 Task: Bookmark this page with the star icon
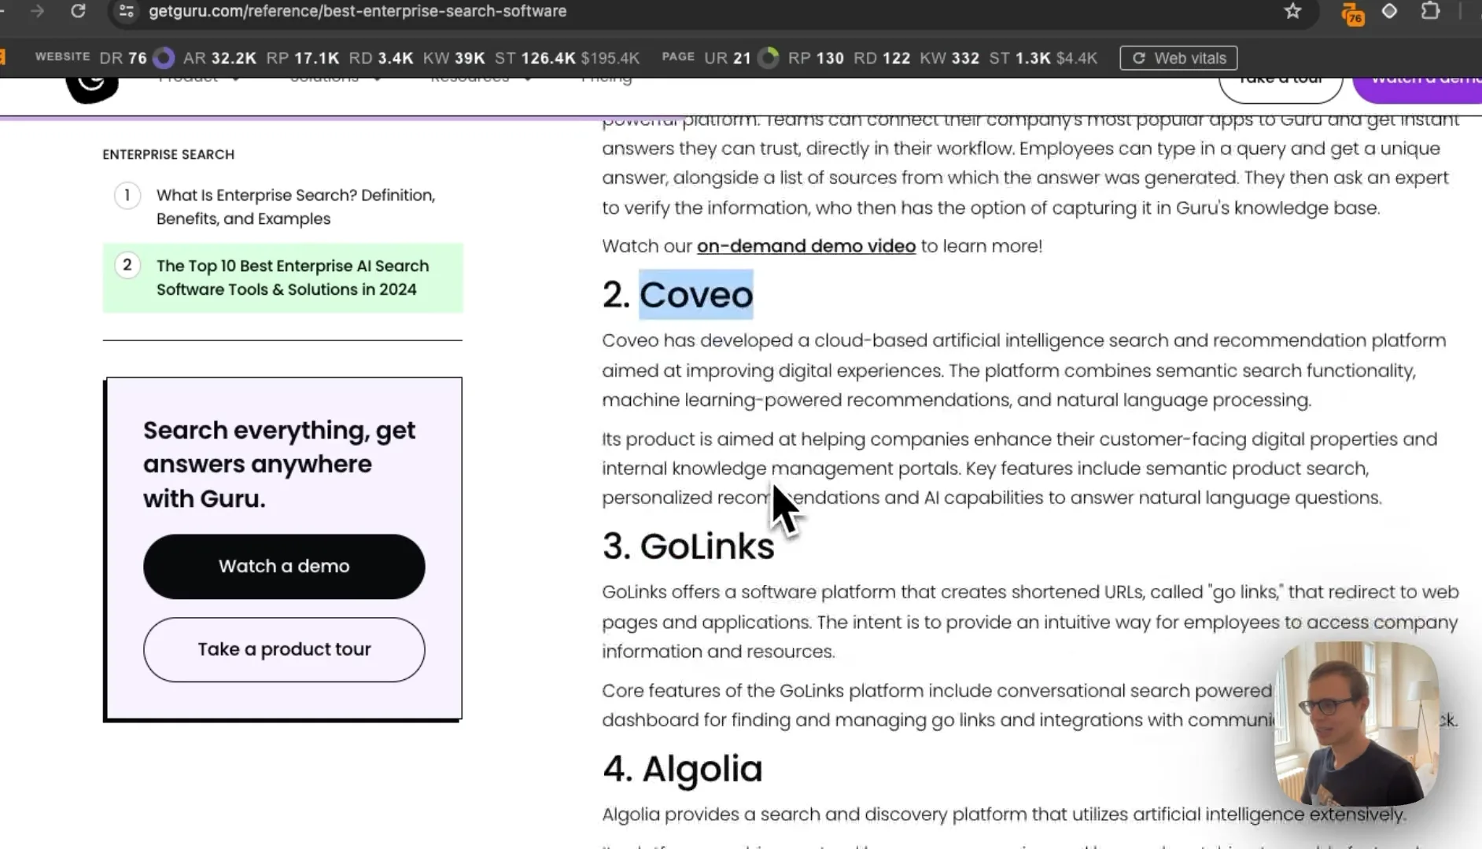pyautogui.click(x=1292, y=11)
